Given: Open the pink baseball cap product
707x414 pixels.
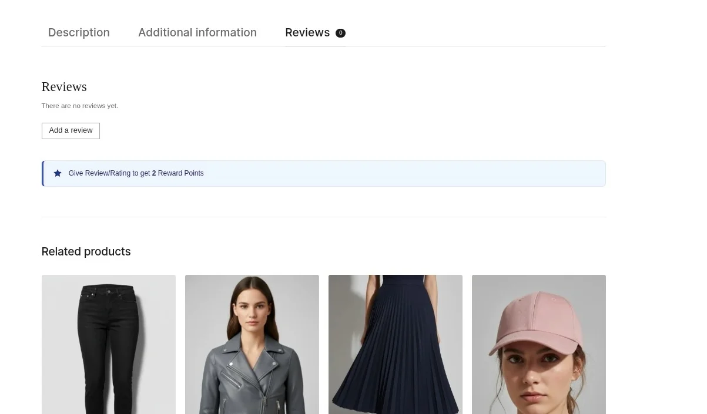Looking at the screenshot, I should point(539,344).
